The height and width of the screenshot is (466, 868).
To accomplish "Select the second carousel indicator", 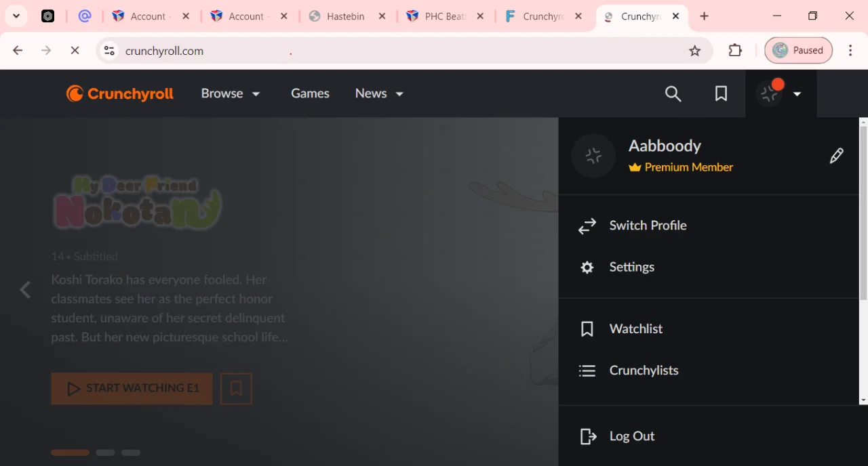I will 105,452.
